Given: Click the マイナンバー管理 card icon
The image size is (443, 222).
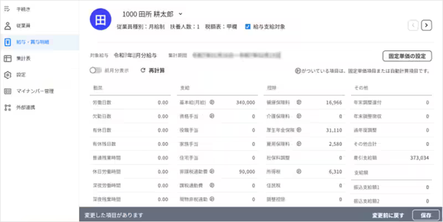Looking at the screenshot, I should [x=7, y=91].
